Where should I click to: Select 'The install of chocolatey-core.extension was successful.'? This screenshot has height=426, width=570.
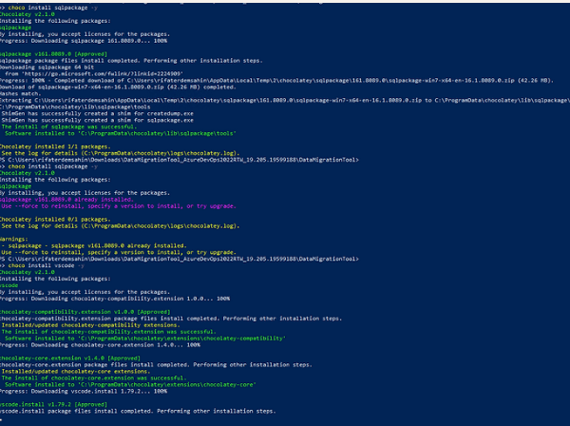[x=94, y=378]
